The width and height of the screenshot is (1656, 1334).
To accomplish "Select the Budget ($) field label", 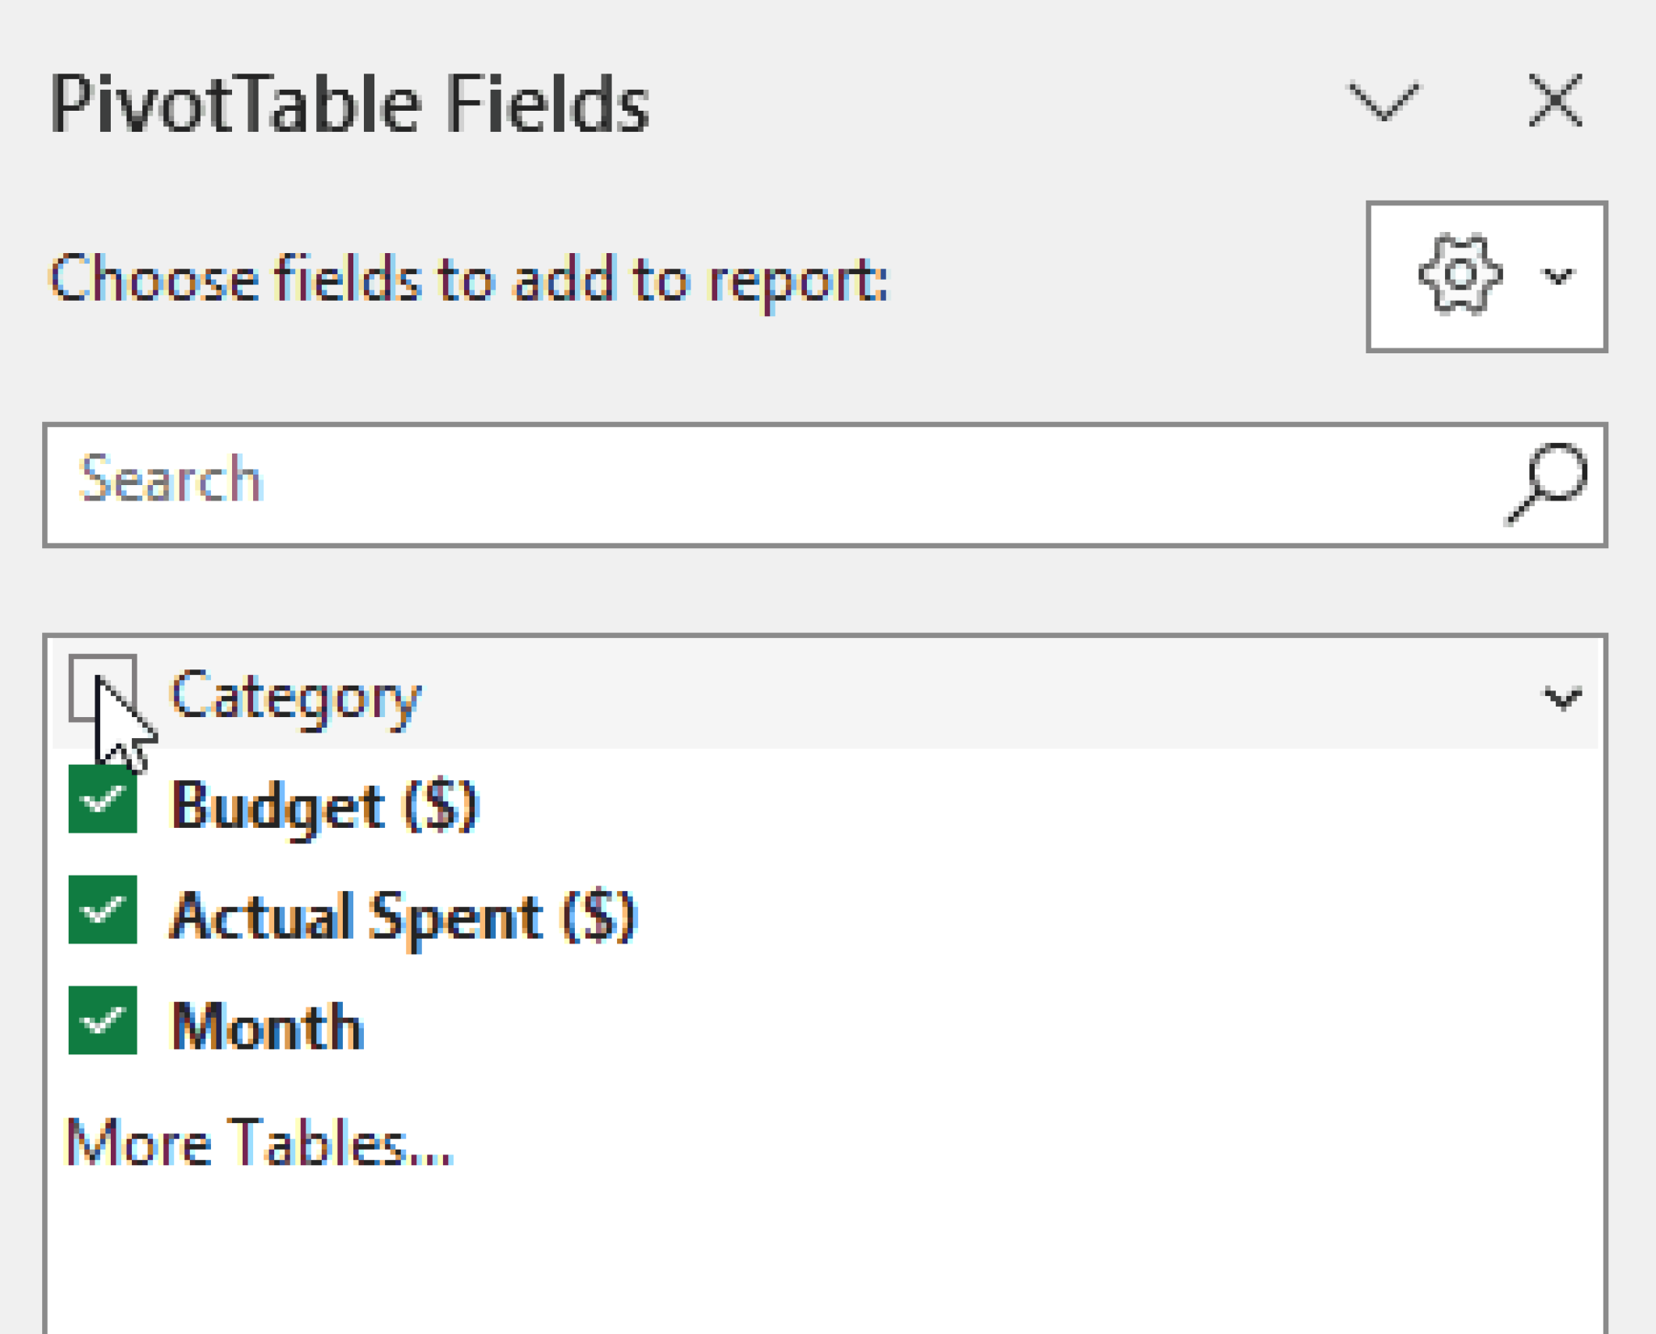I will [323, 804].
